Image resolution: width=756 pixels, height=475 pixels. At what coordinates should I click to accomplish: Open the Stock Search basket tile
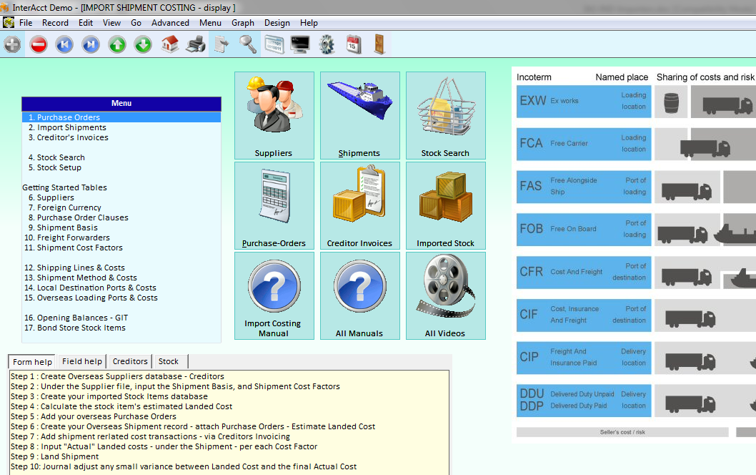pyautogui.click(x=445, y=115)
